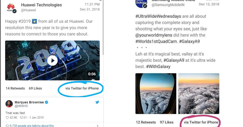
Task: View the 14 Retweets on Huawei tweet
Action: [x=15, y=88]
